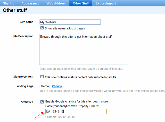Click the Site name text field
165x122 pixels.
[x=70, y=22]
